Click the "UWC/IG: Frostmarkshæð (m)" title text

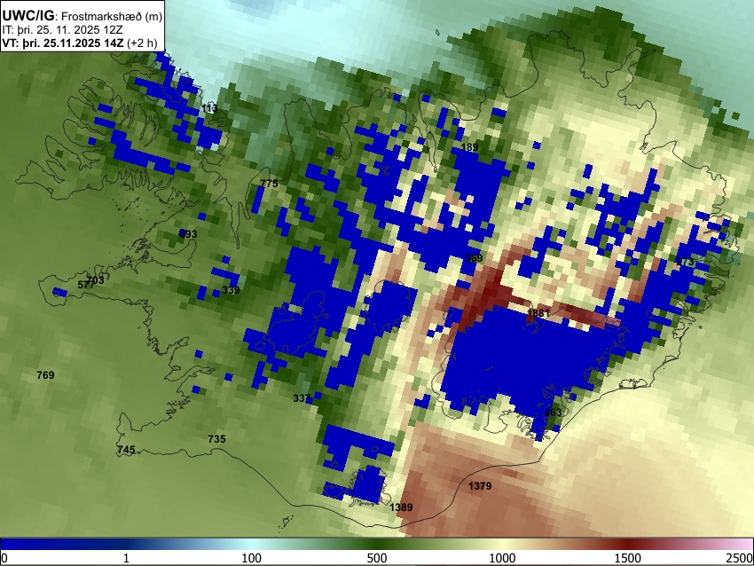(x=82, y=16)
